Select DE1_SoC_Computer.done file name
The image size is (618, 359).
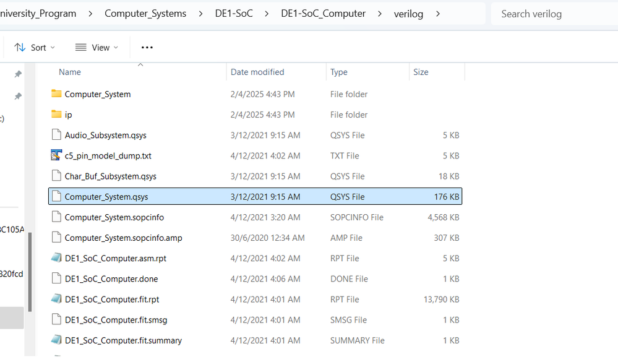click(111, 279)
